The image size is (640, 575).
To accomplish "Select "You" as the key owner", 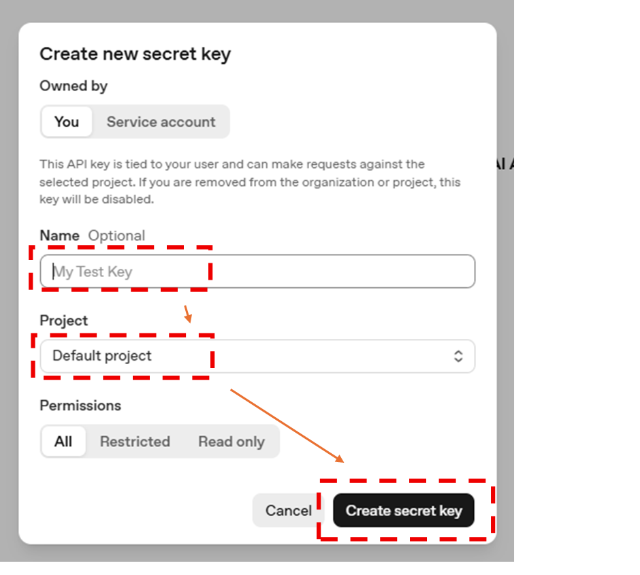I will (x=66, y=122).
